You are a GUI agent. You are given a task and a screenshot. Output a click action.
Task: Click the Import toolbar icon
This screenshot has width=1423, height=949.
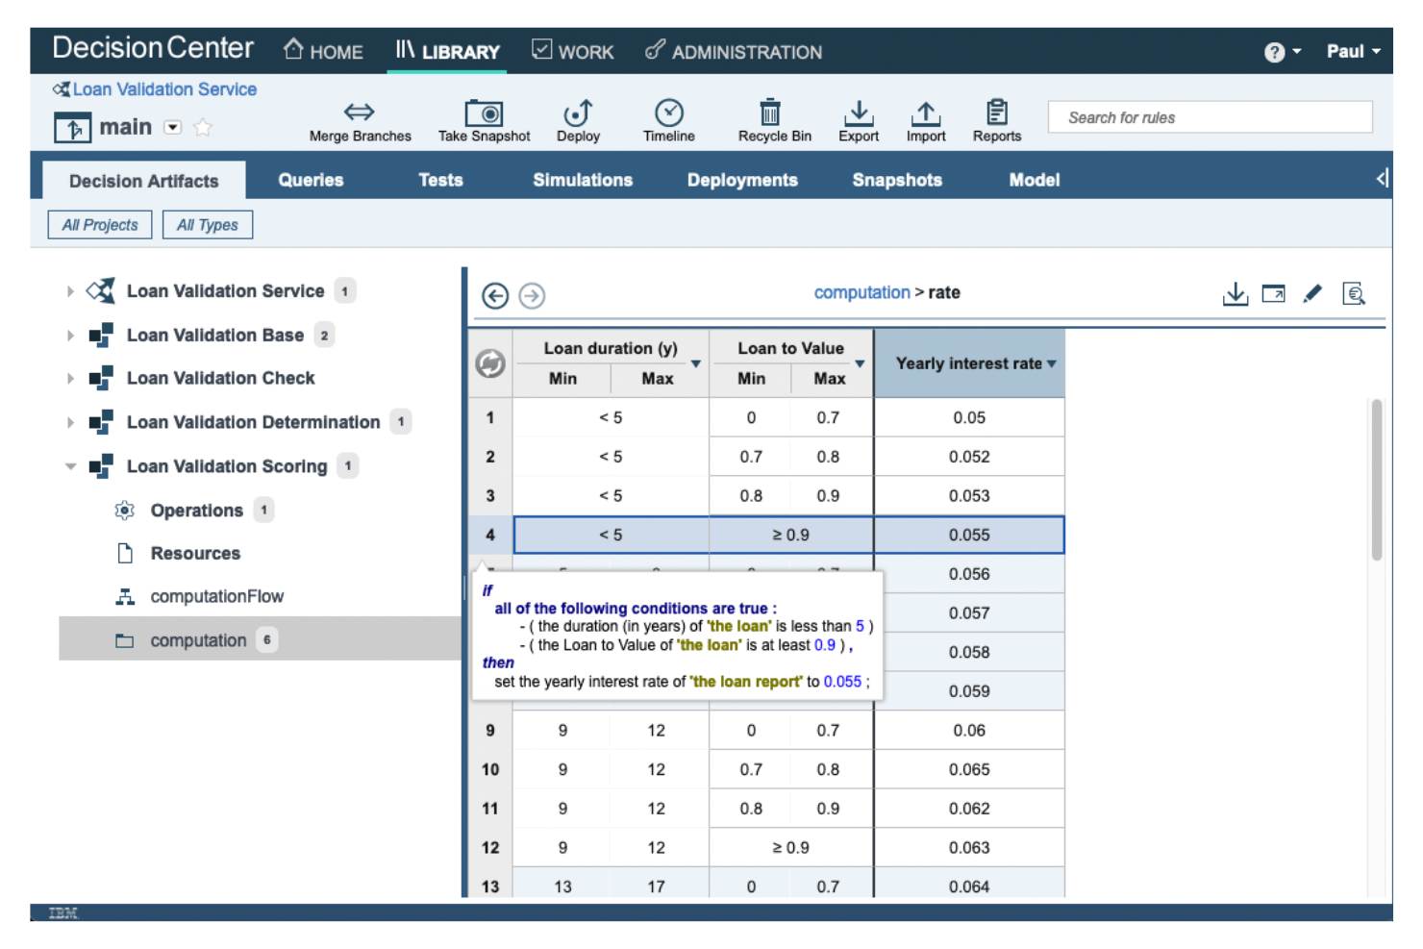[x=926, y=112]
